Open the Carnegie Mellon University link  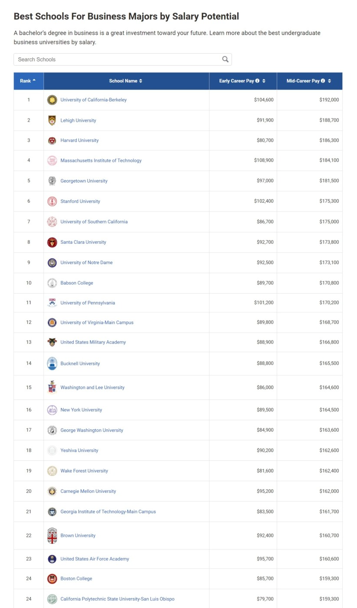click(88, 491)
